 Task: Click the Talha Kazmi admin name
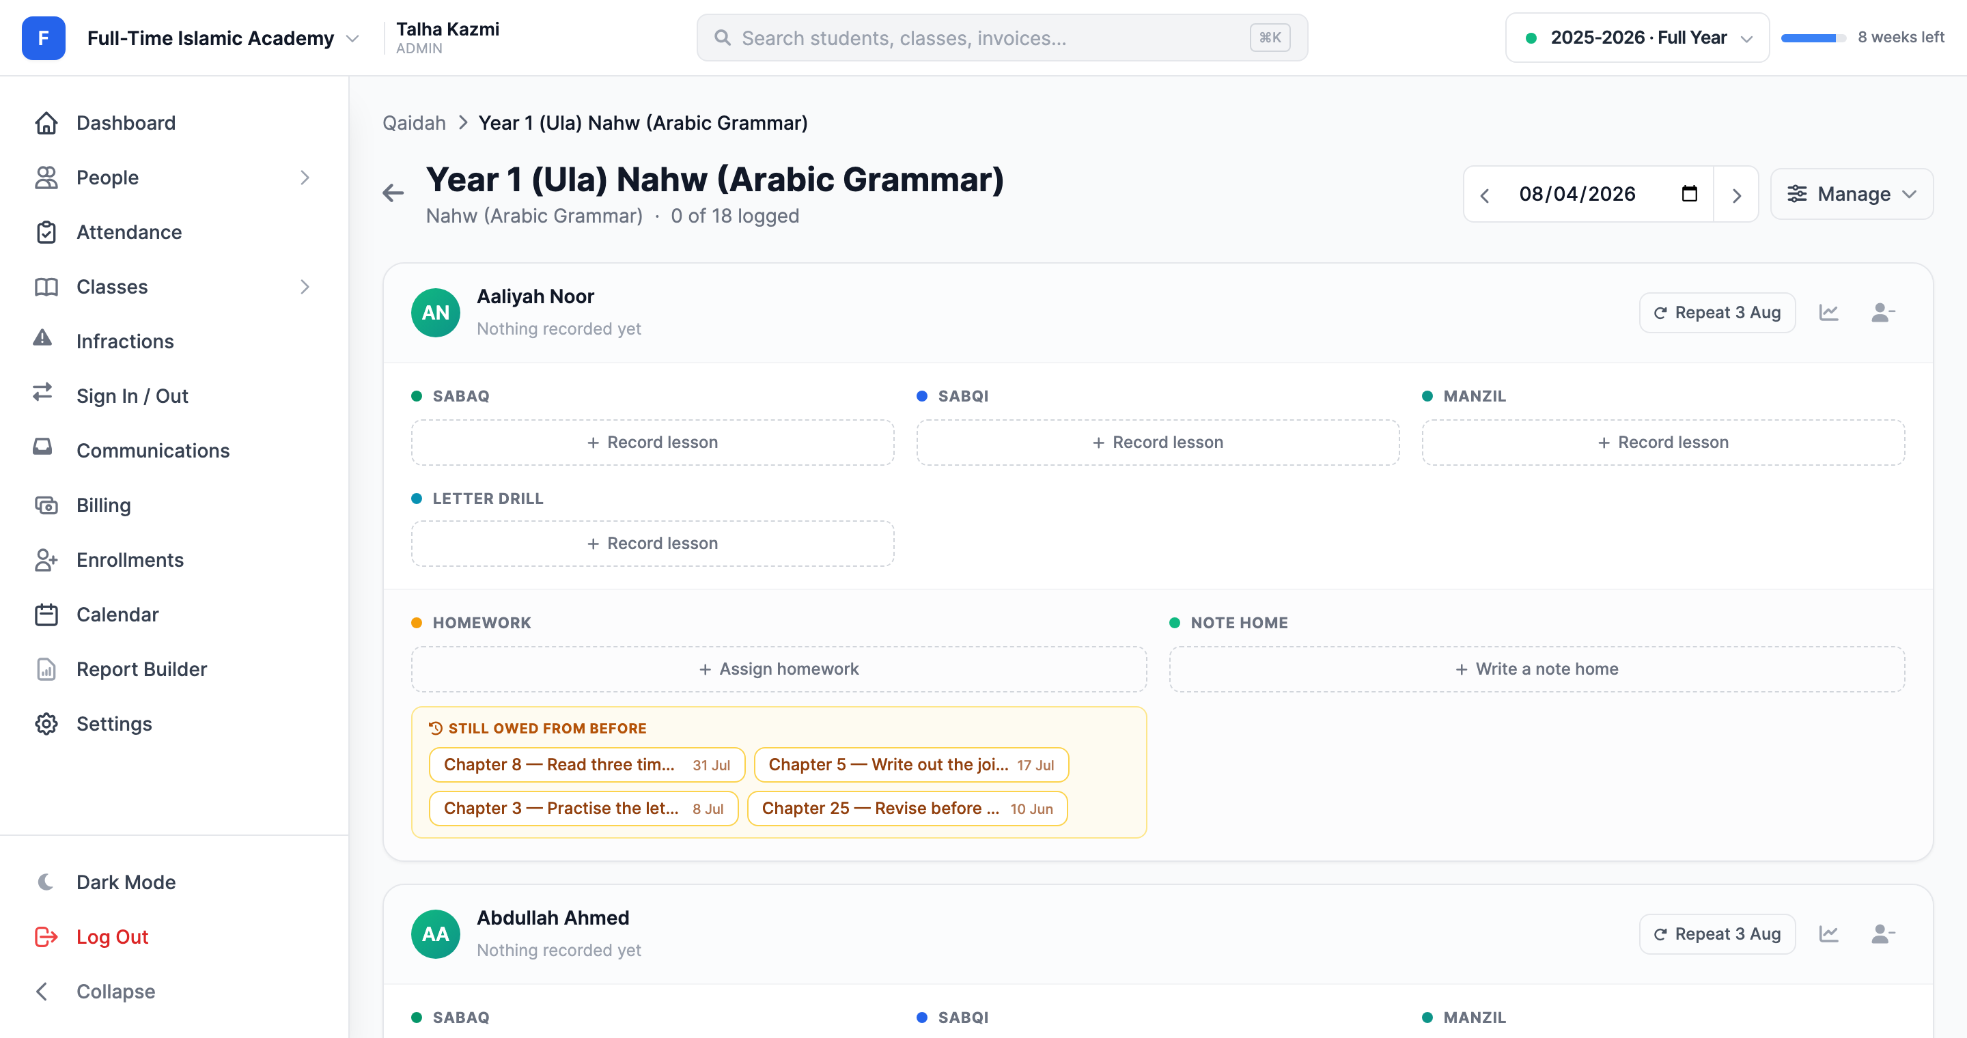click(x=447, y=29)
